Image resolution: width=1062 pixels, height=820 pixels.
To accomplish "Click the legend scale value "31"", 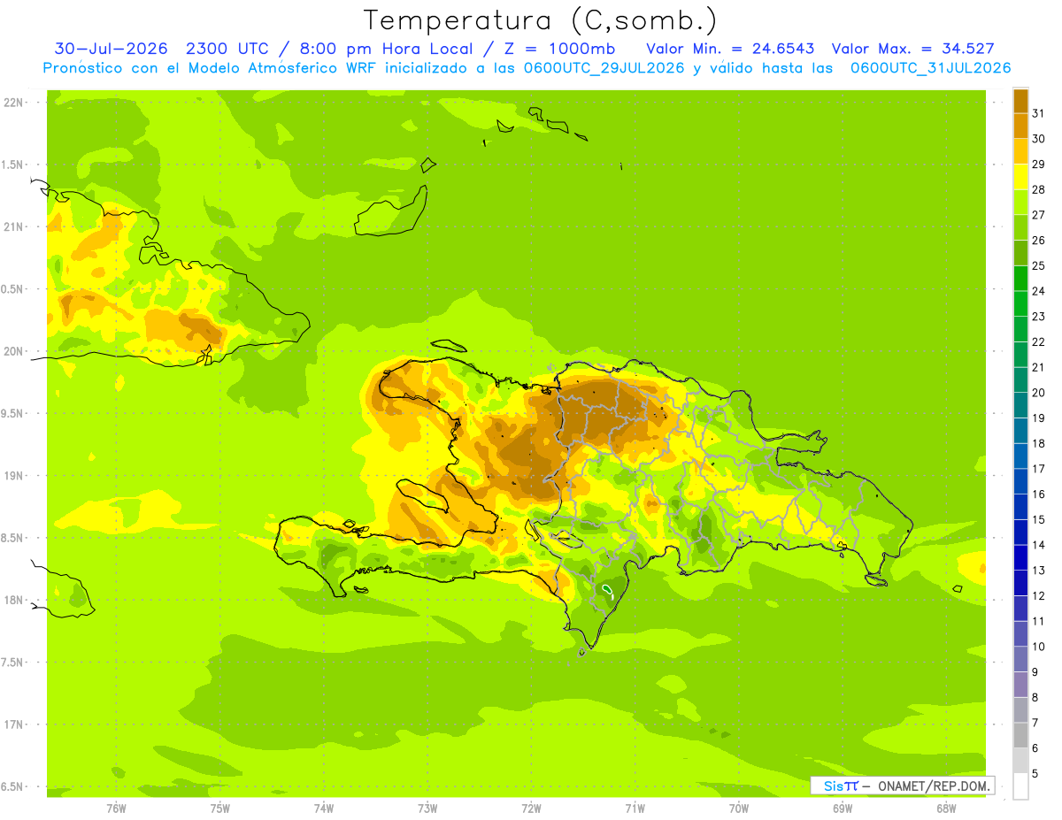I will click(x=1038, y=113).
